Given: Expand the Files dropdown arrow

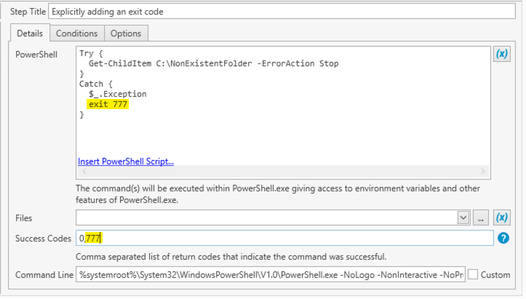Looking at the screenshot, I should [x=463, y=218].
